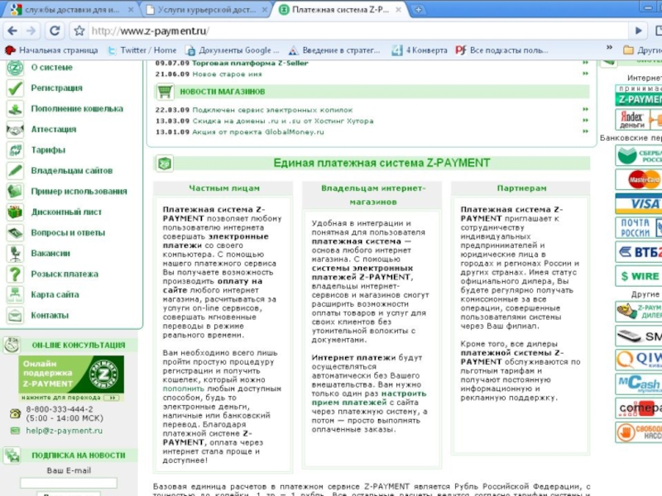Click the handshake Аттестация icon
This screenshot has width=662, height=496.
[15, 130]
